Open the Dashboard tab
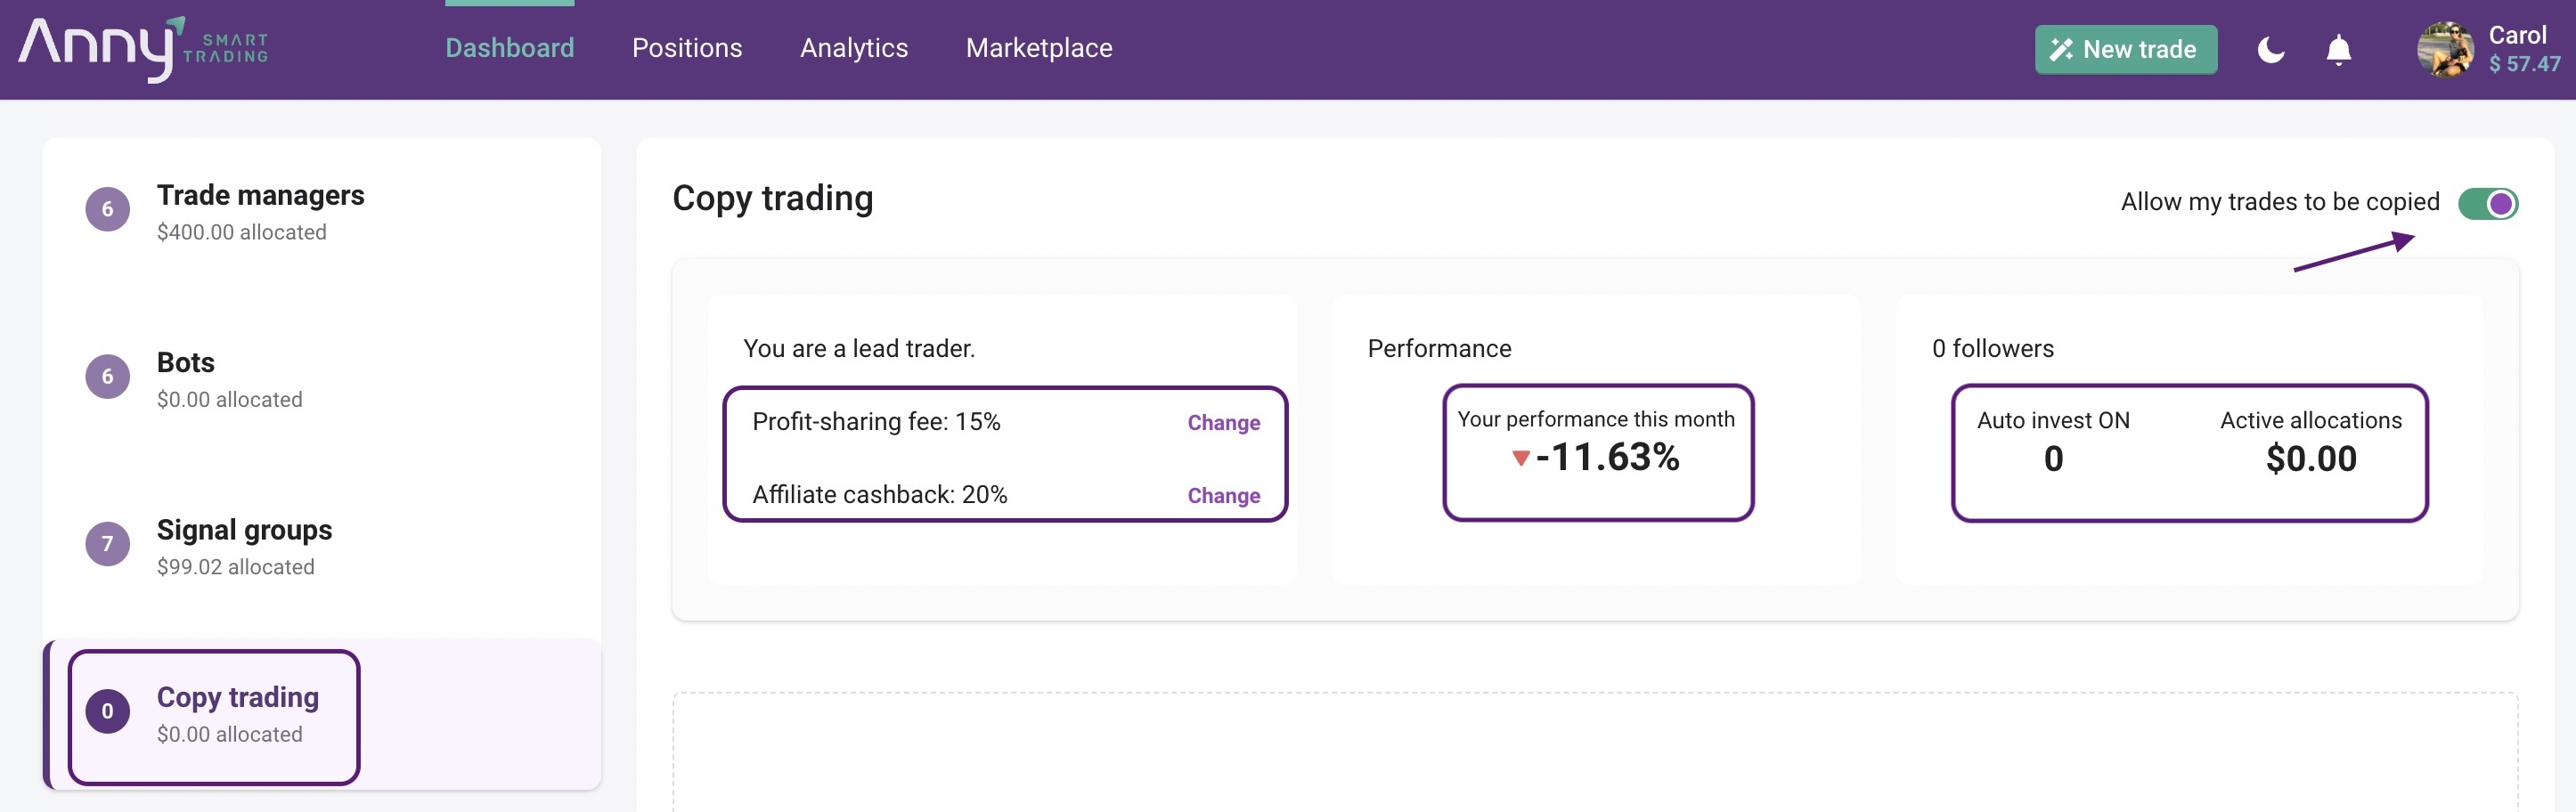 (x=509, y=48)
